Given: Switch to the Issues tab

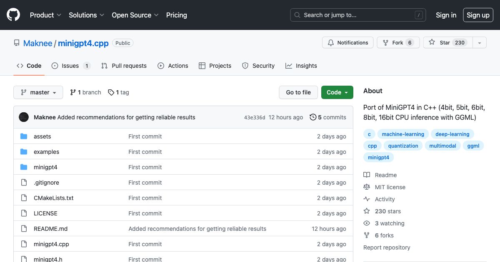Looking at the screenshot, I should tap(71, 66).
